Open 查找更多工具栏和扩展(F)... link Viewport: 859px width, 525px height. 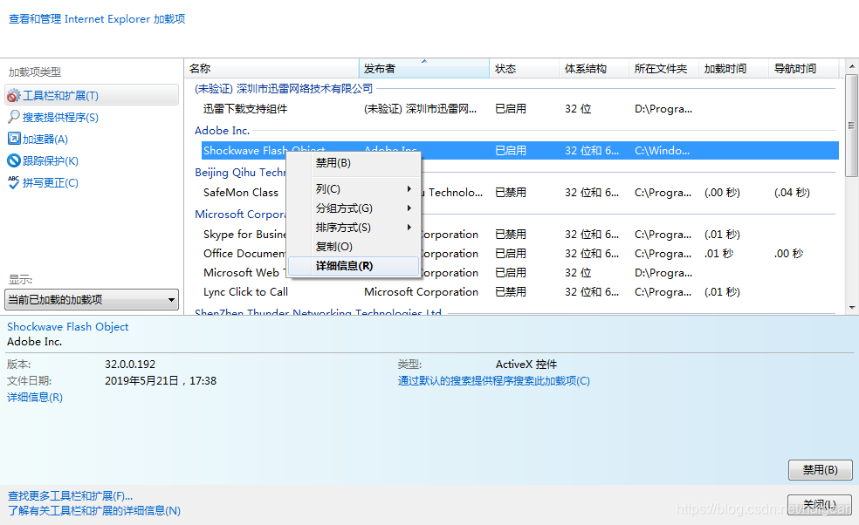(70, 496)
